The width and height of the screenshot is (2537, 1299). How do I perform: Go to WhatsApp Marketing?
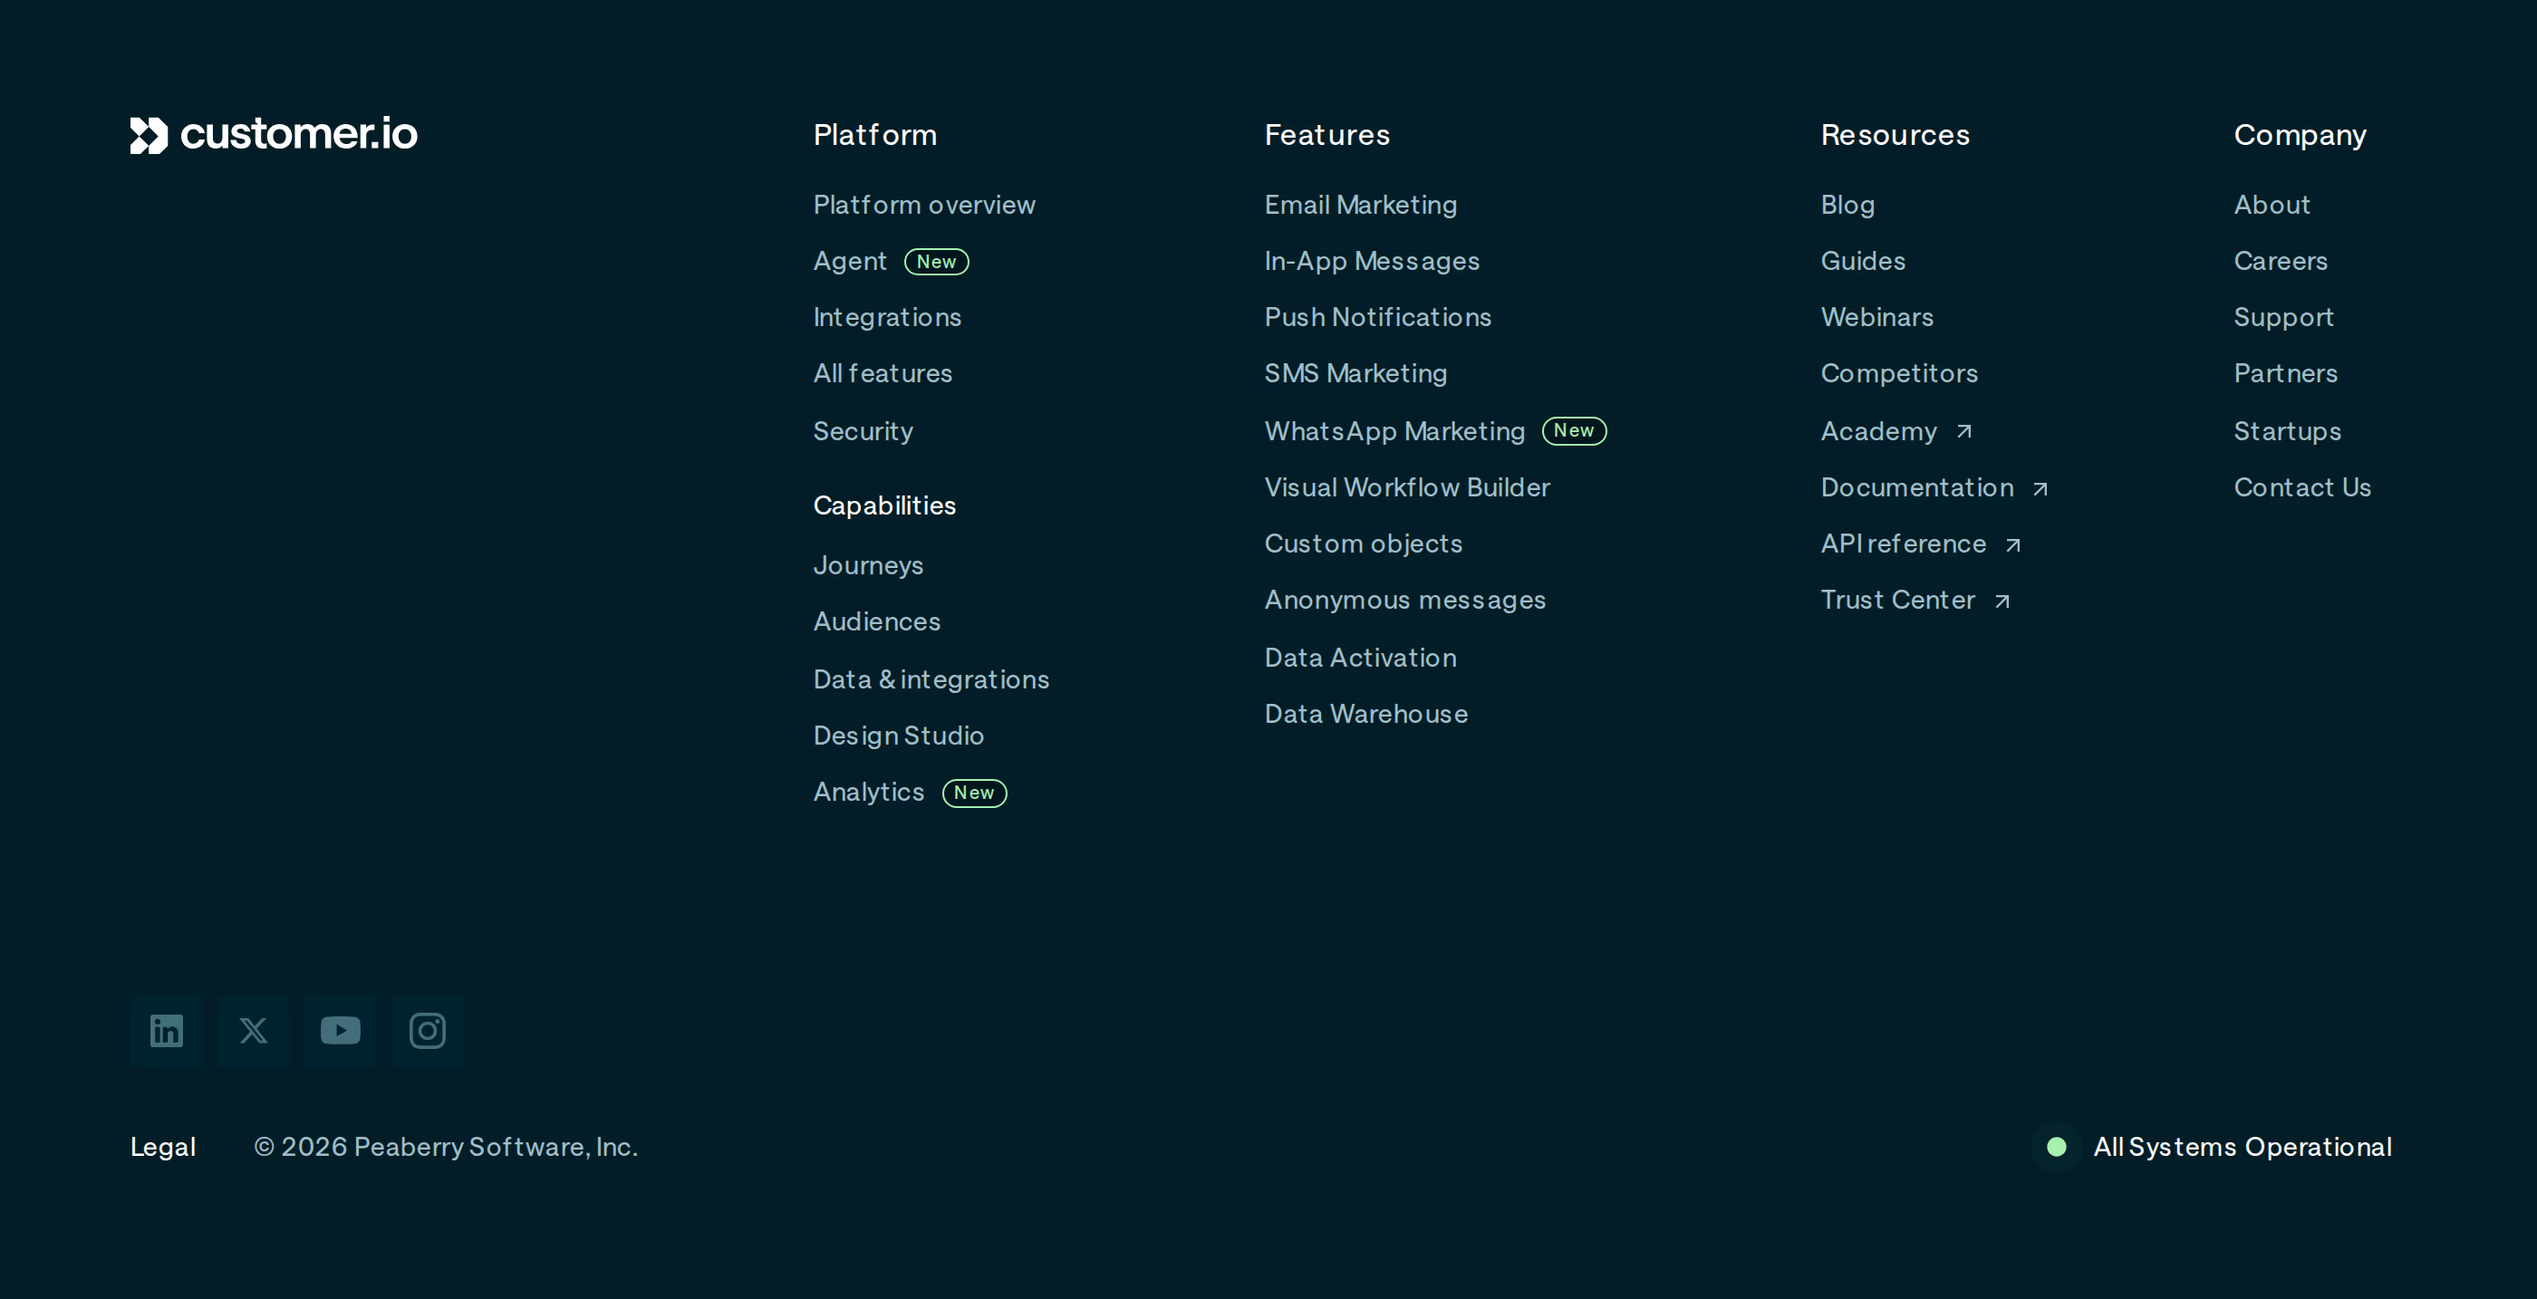(x=1394, y=431)
